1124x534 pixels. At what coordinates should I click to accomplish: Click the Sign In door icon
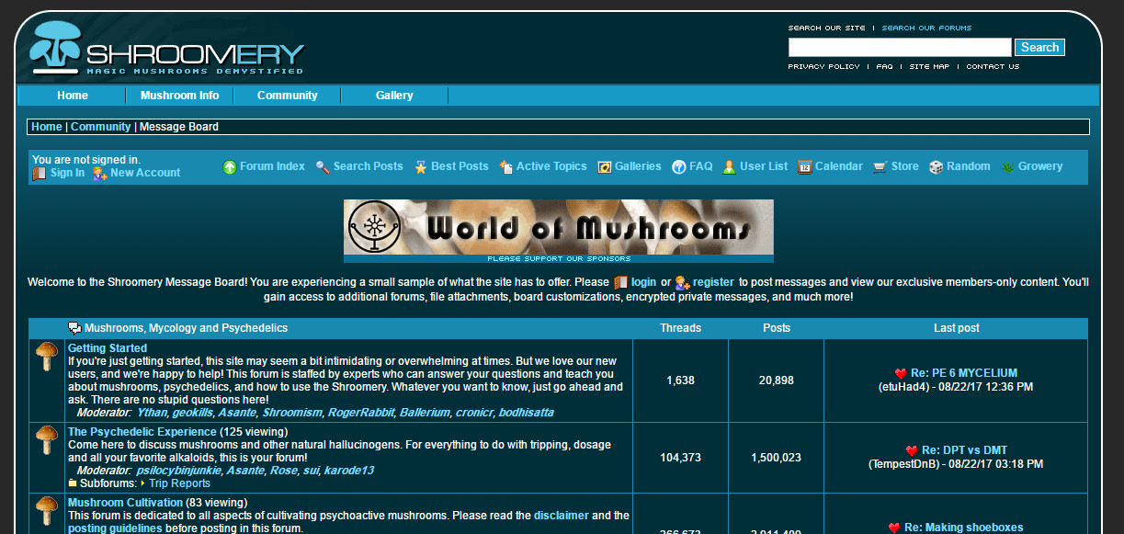coord(39,173)
